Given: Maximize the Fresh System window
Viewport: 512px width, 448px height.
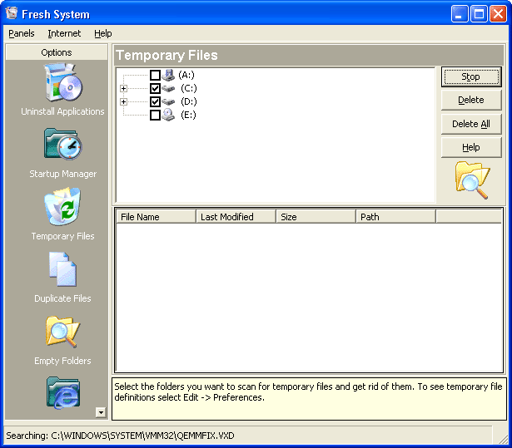Looking at the screenshot, I should click(x=479, y=14).
